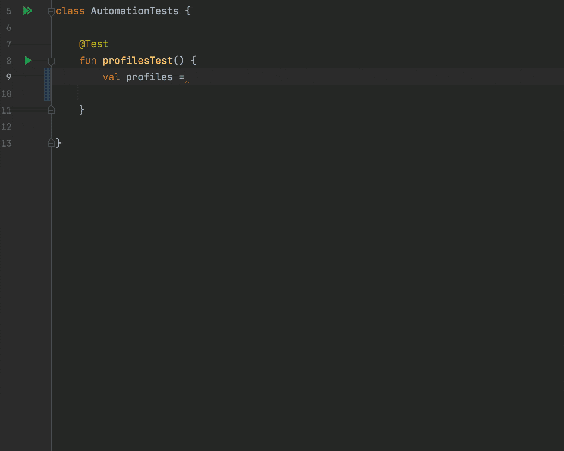Click the AutomationTests class name
Screen dimensions: 564x451
coord(135,11)
